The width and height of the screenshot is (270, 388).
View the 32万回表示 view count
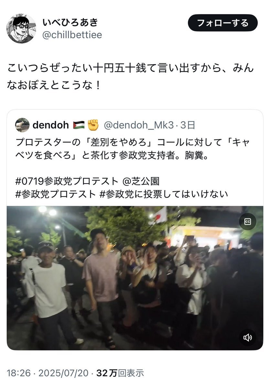pos(120,373)
